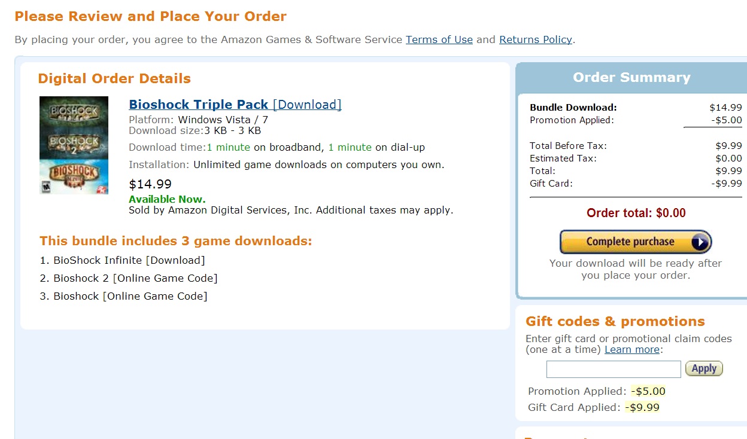Click highlighted Gift Card Applied -$9.99 amount
Viewport: 747px width, 439px height.
click(642, 407)
